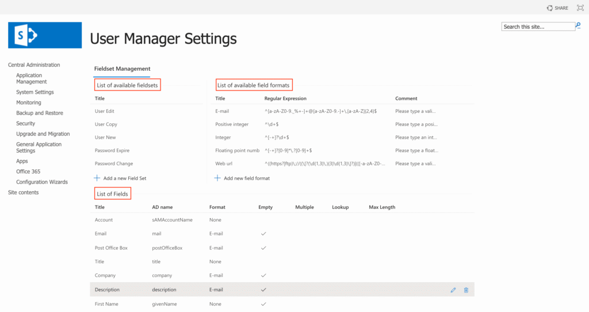Select the Integer format title
Viewport: 589px width, 312px height.
[223, 138]
